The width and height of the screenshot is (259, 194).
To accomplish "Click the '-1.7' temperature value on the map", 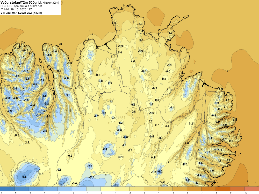I will pos(199,150).
